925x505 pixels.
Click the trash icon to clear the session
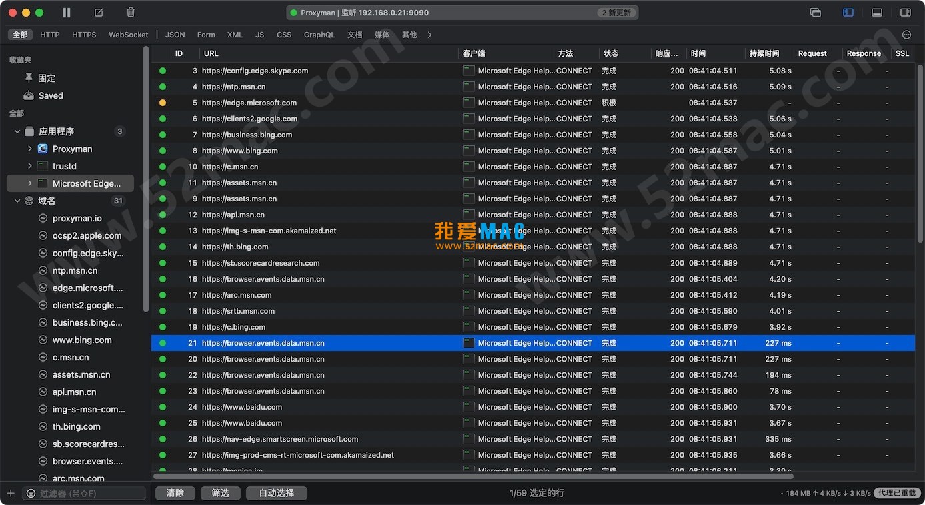pyautogui.click(x=131, y=13)
